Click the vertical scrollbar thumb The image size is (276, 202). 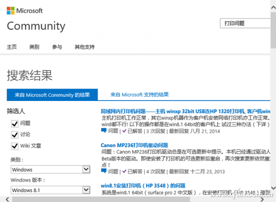click(273, 30)
